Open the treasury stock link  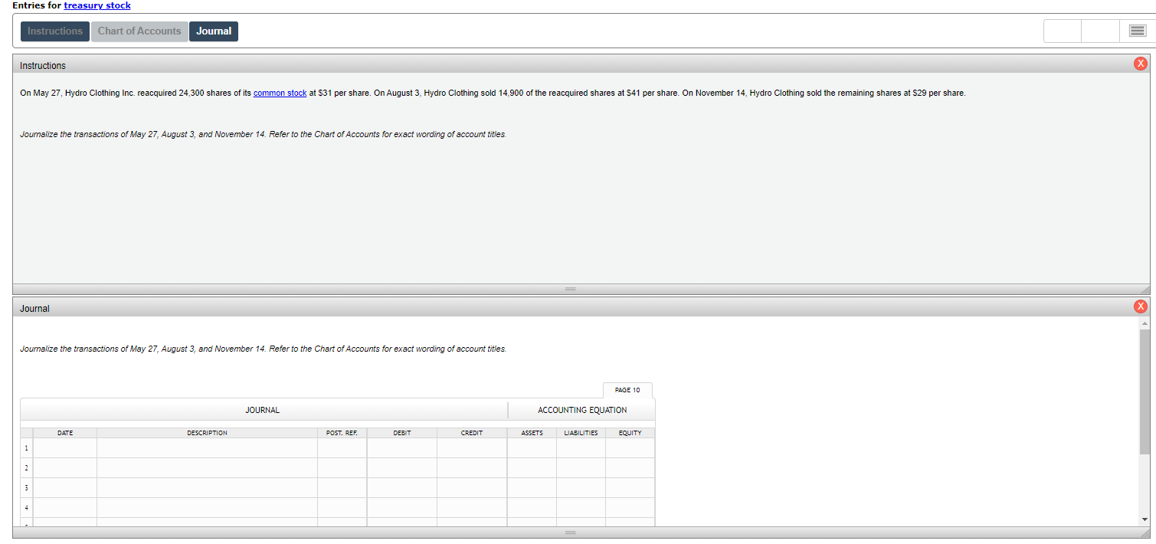click(x=97, y=5)
